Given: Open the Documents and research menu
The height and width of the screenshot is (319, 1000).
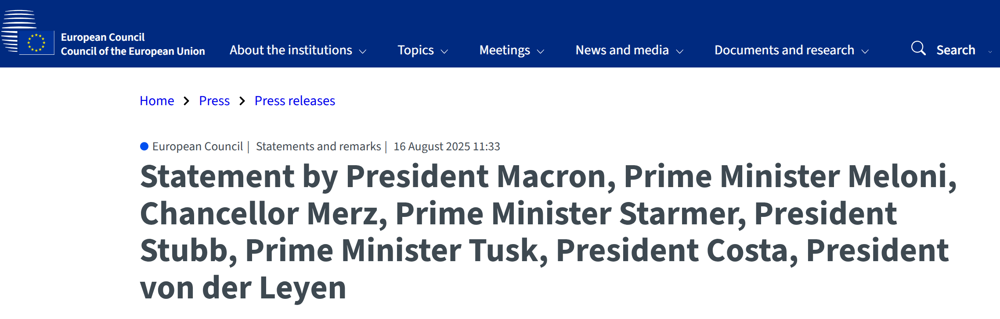Looking at the screenshot, I should tap(784, 50).
